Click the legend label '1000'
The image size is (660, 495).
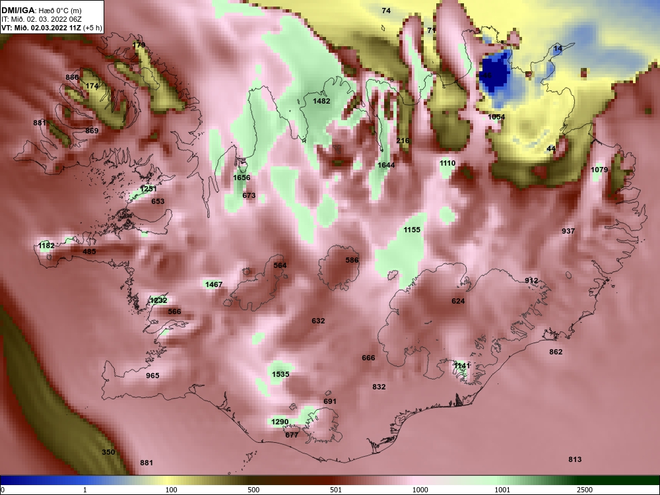(x=420, y=490)
